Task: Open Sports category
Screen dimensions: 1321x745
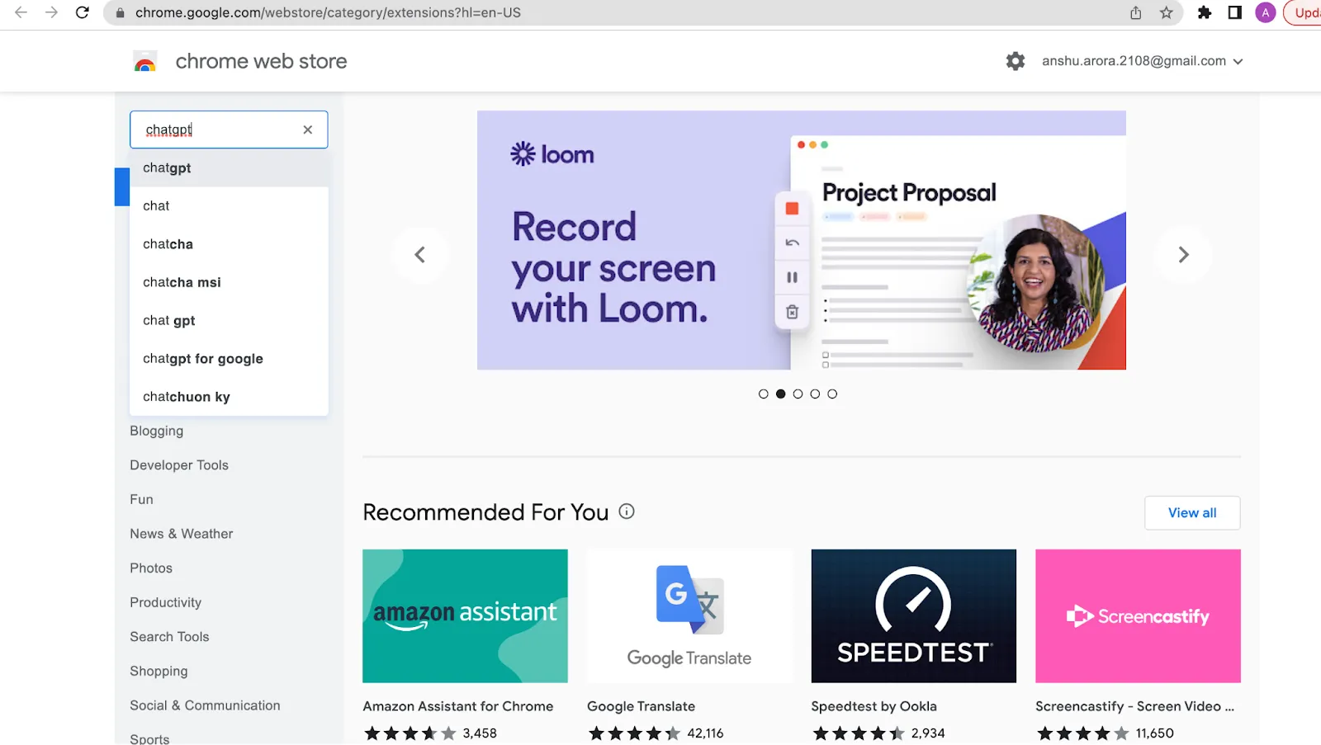Action: click(149, 739)
